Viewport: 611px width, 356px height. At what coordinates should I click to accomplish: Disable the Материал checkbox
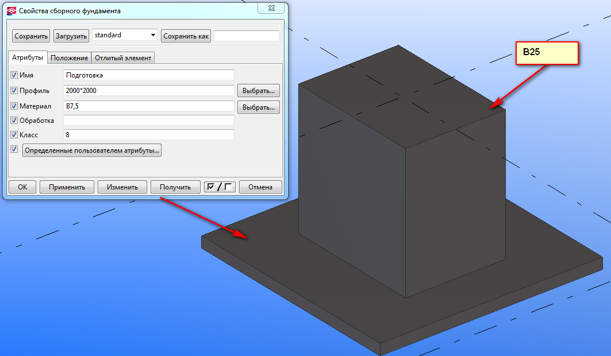point(14,106)
